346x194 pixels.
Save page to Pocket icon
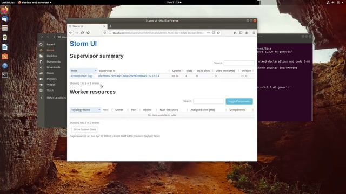point(214,33)
